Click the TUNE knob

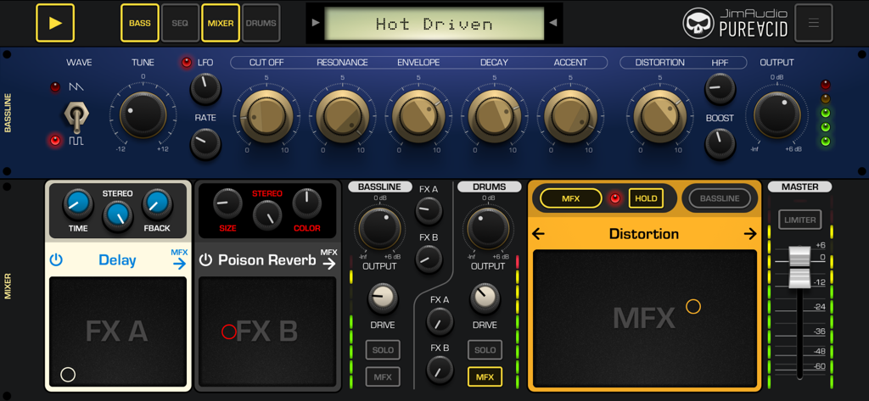click(143, 115)
